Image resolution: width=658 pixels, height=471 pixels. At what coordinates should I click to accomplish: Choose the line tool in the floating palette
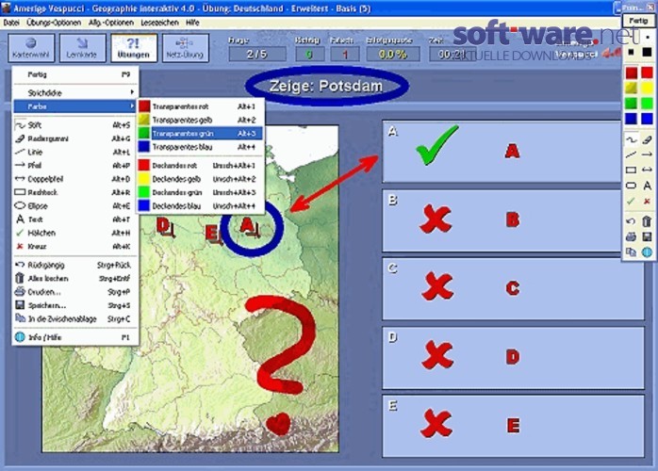pos(632,154)
